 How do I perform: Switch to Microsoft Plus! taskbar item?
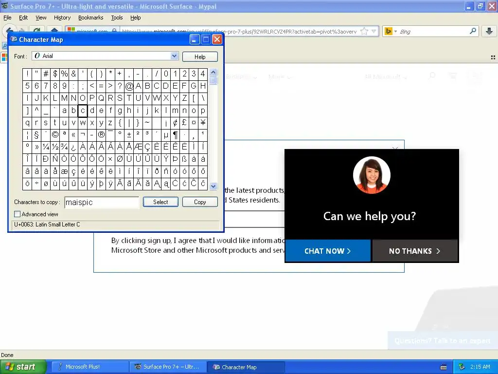coord(90,367)
